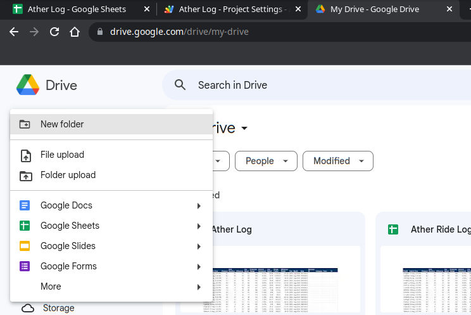The height and width of the screenshot is (315, 471).
Task: Select Google Sheets menu entry
Action: (x=111, y=226)
